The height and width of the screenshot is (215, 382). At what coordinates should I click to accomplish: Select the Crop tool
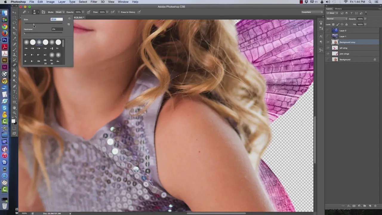tap(14, 33)
